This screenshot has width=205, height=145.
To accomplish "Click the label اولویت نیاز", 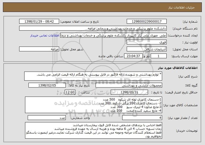I will pyautogui.click(x=190, y=43).
